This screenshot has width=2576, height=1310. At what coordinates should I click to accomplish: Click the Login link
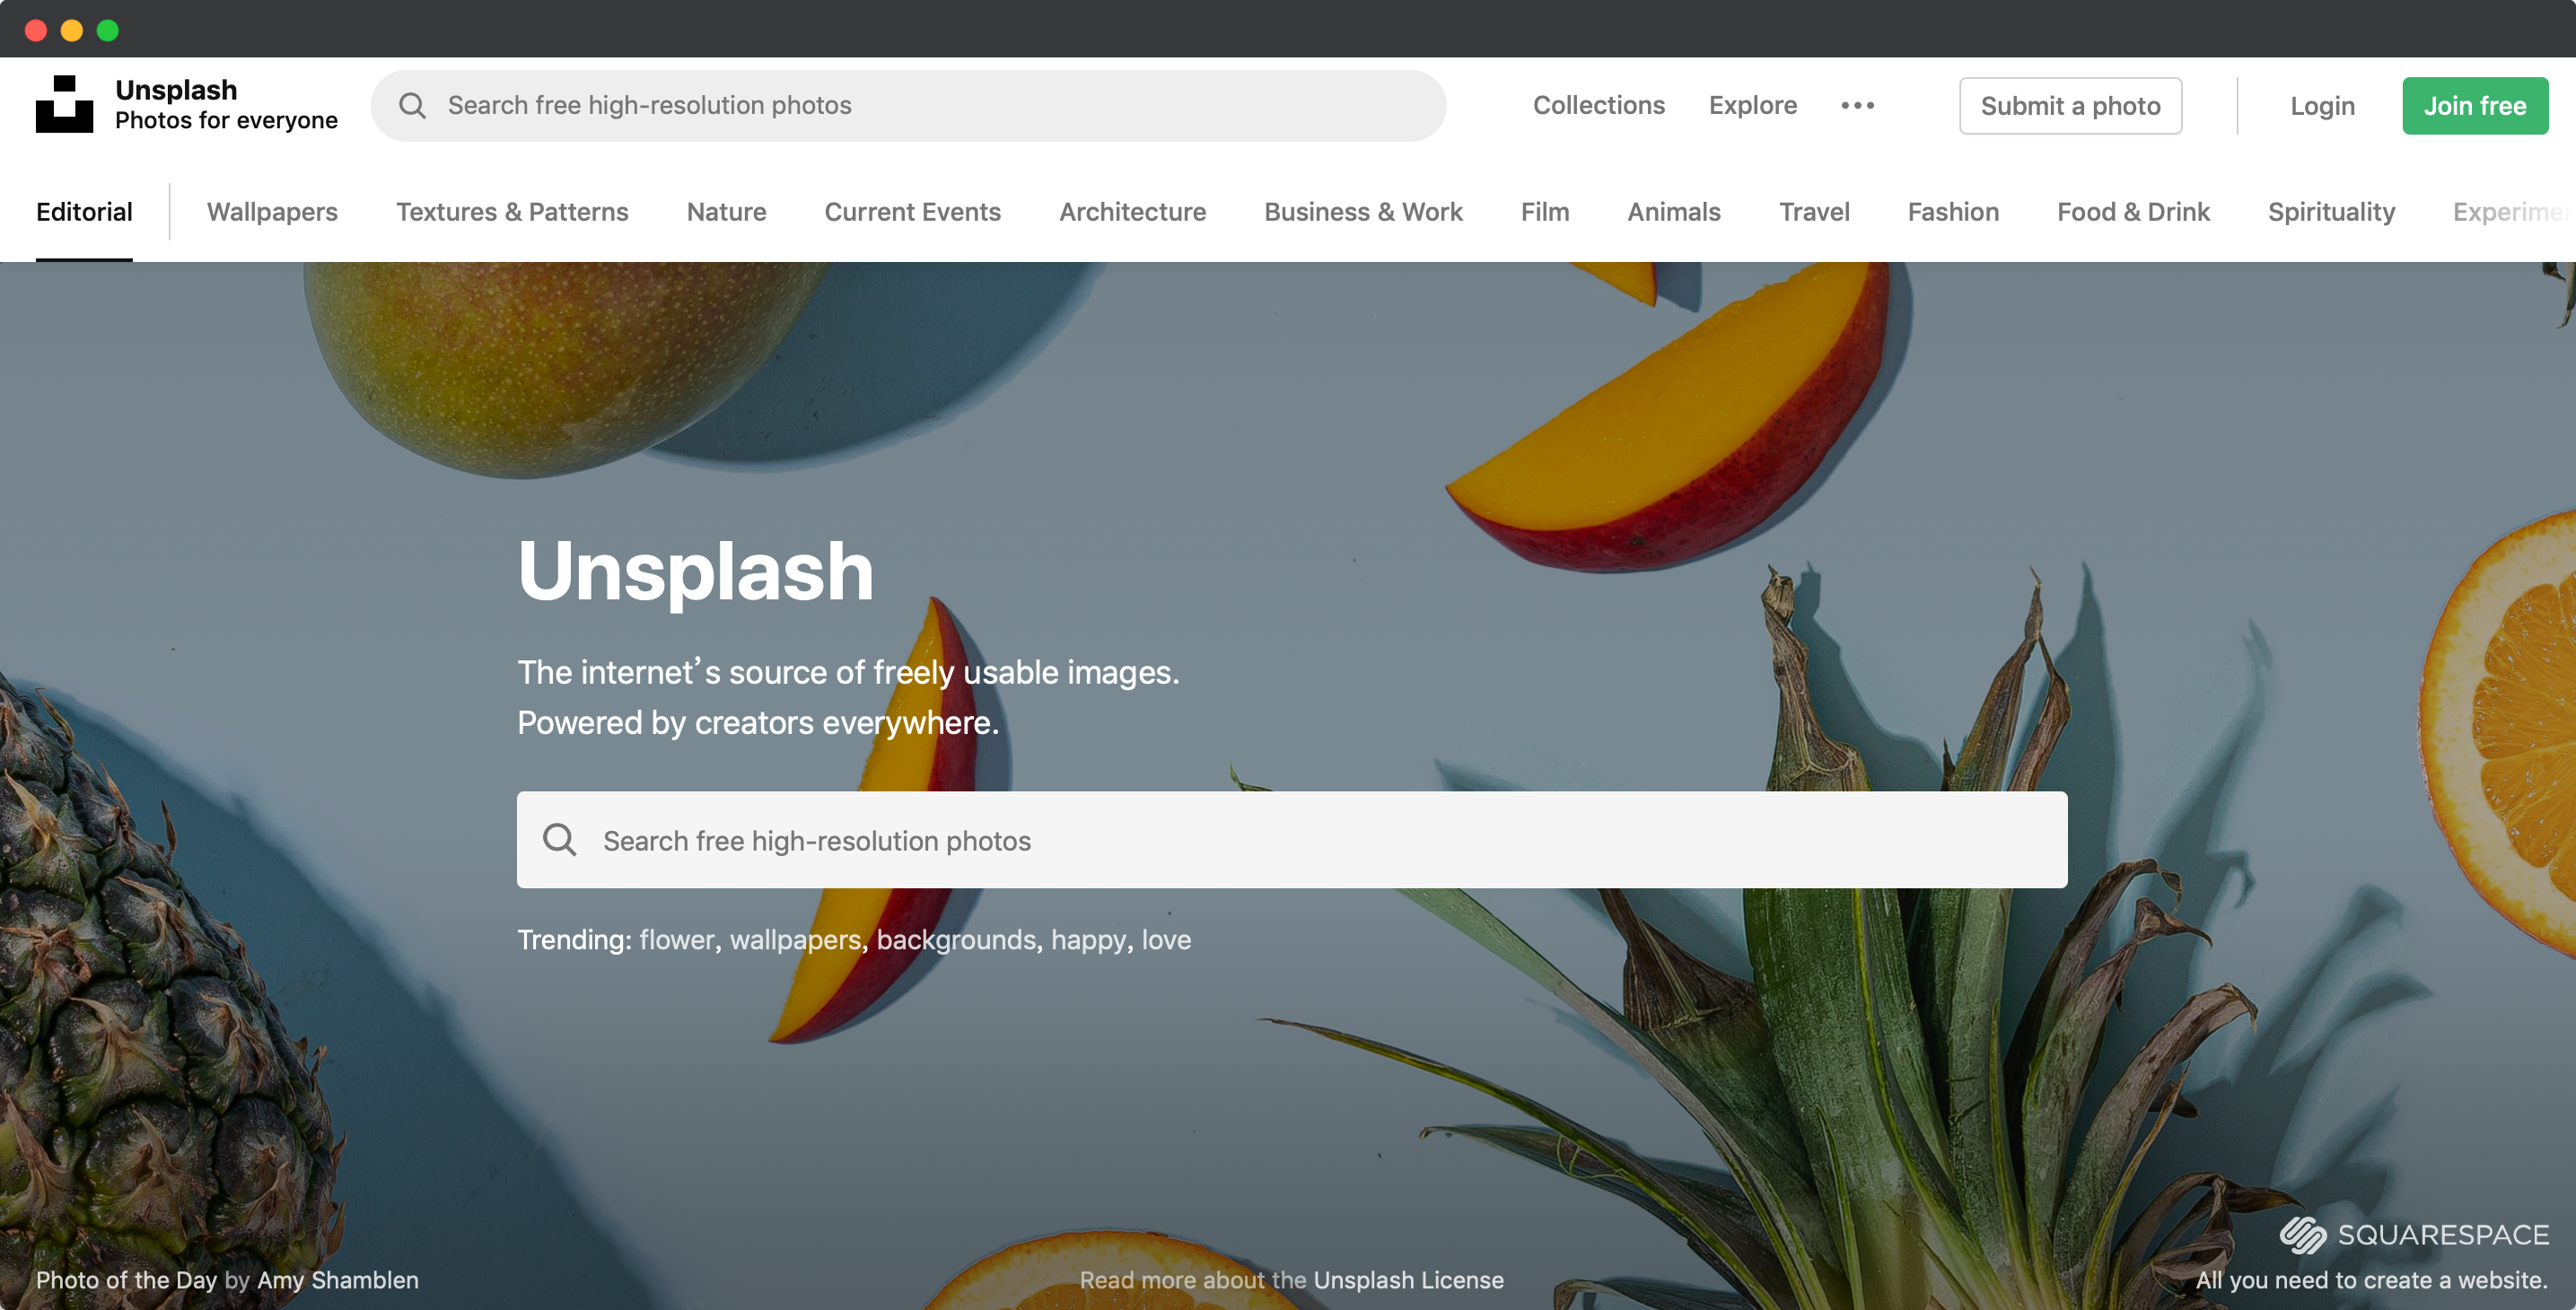2322,106
